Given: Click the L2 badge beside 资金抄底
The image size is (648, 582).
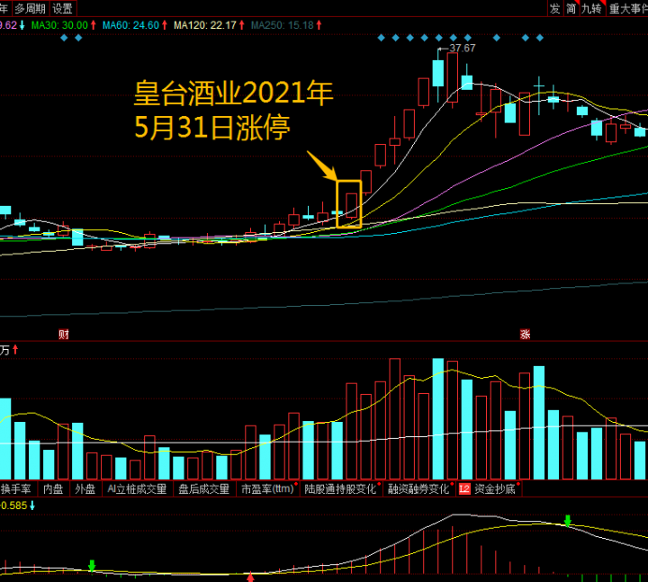Looking at the screenshot, I should pyautogui.click(x=464, y=489).
